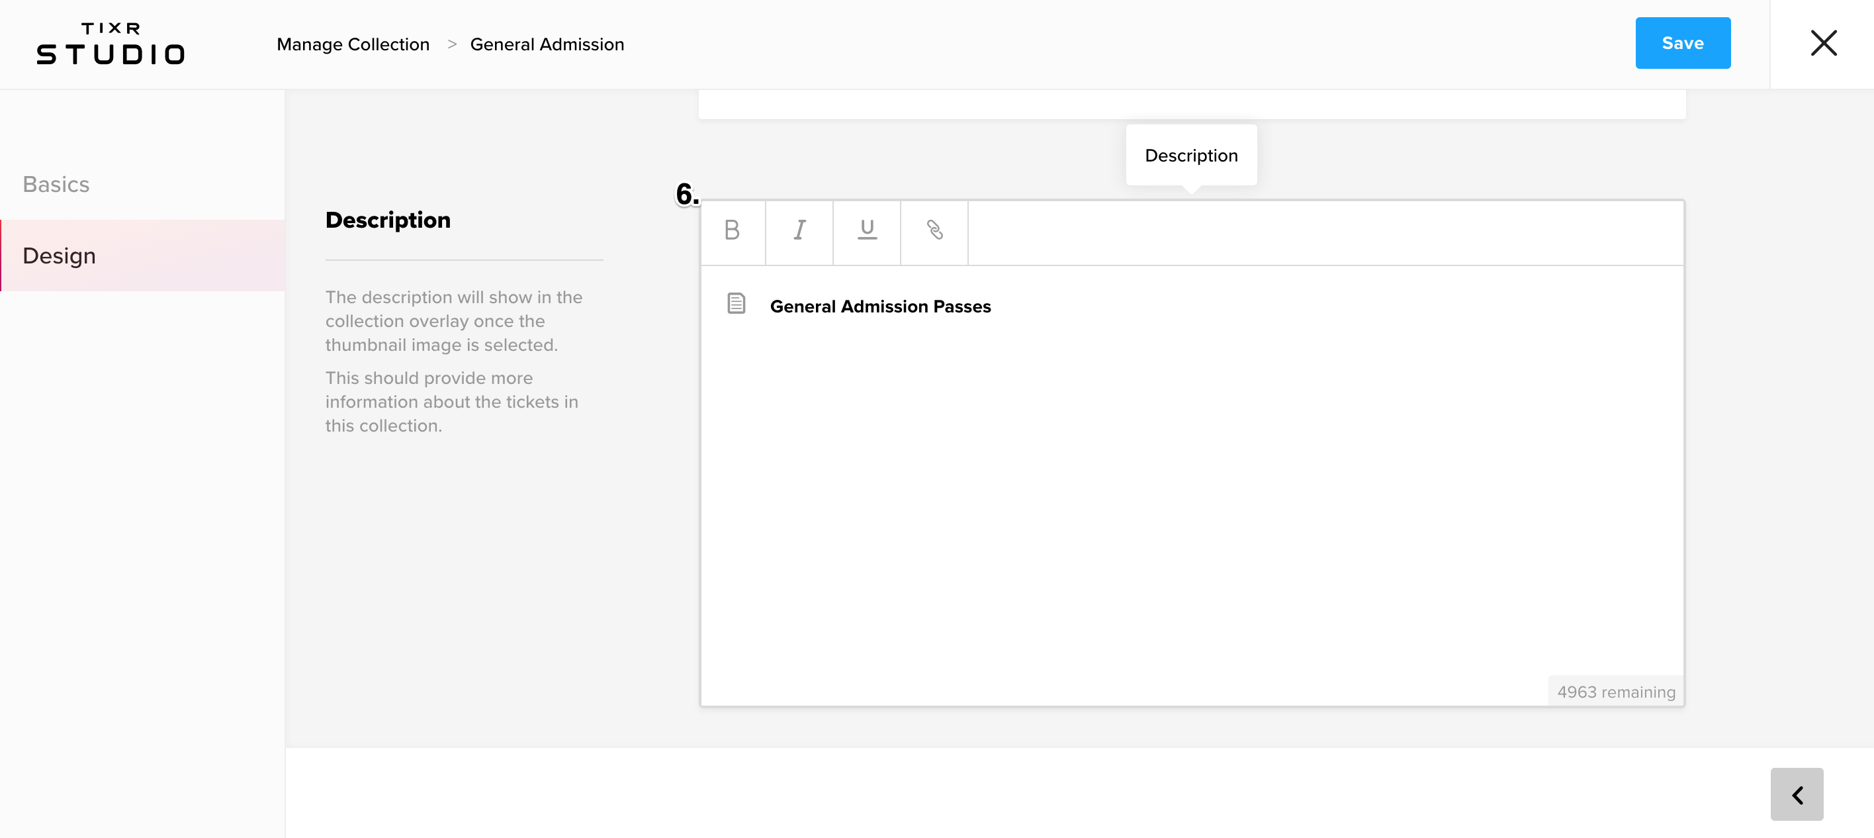Apply underline formatting in description editor
This screenshot has height=838, width=1874.
(x=866, y=231)
